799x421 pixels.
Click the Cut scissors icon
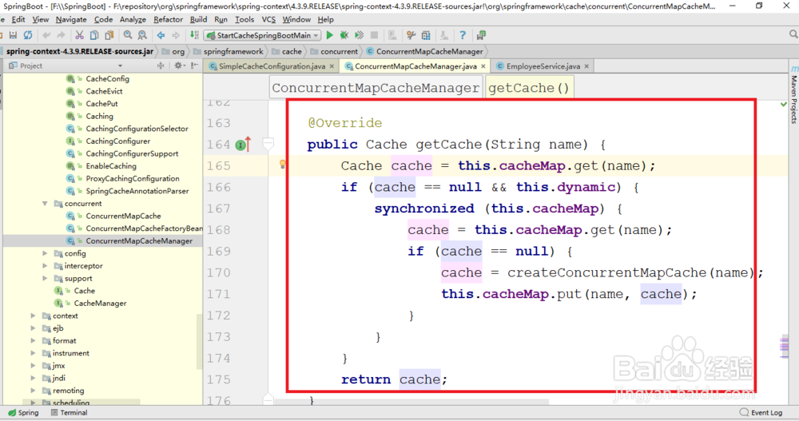point(79,35)
